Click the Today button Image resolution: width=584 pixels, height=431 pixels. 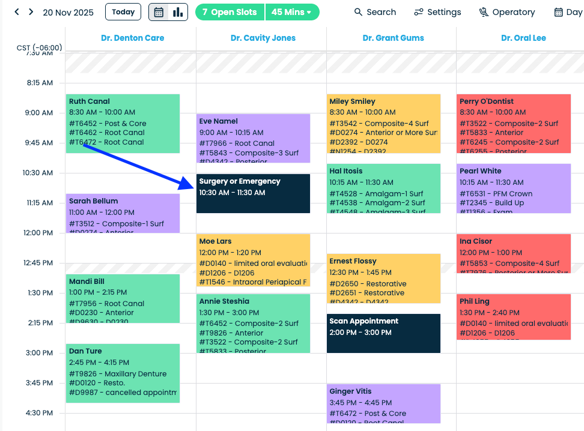(x=123, y=12)
